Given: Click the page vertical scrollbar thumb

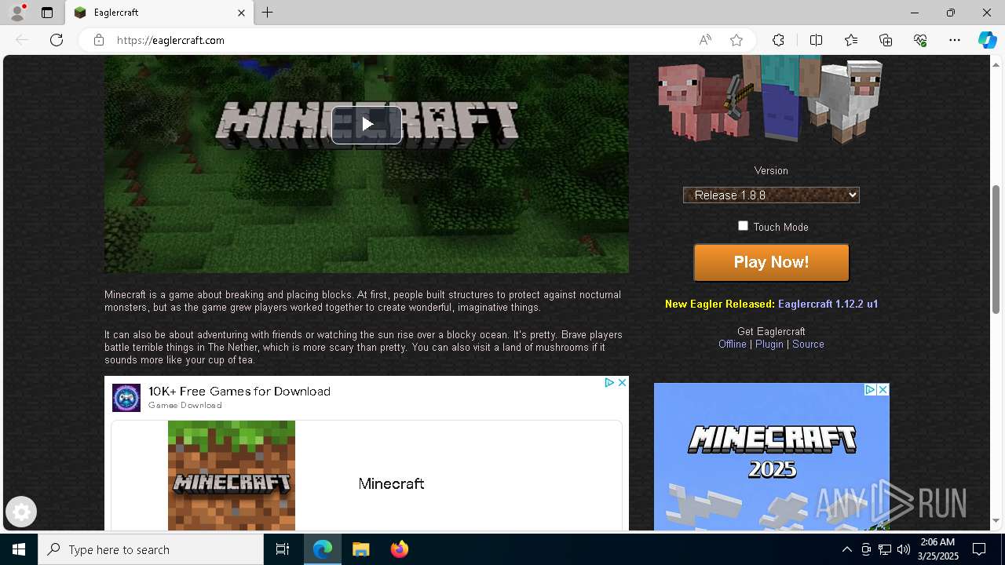Looking at the screenshot, I should [x=996, y=250].
